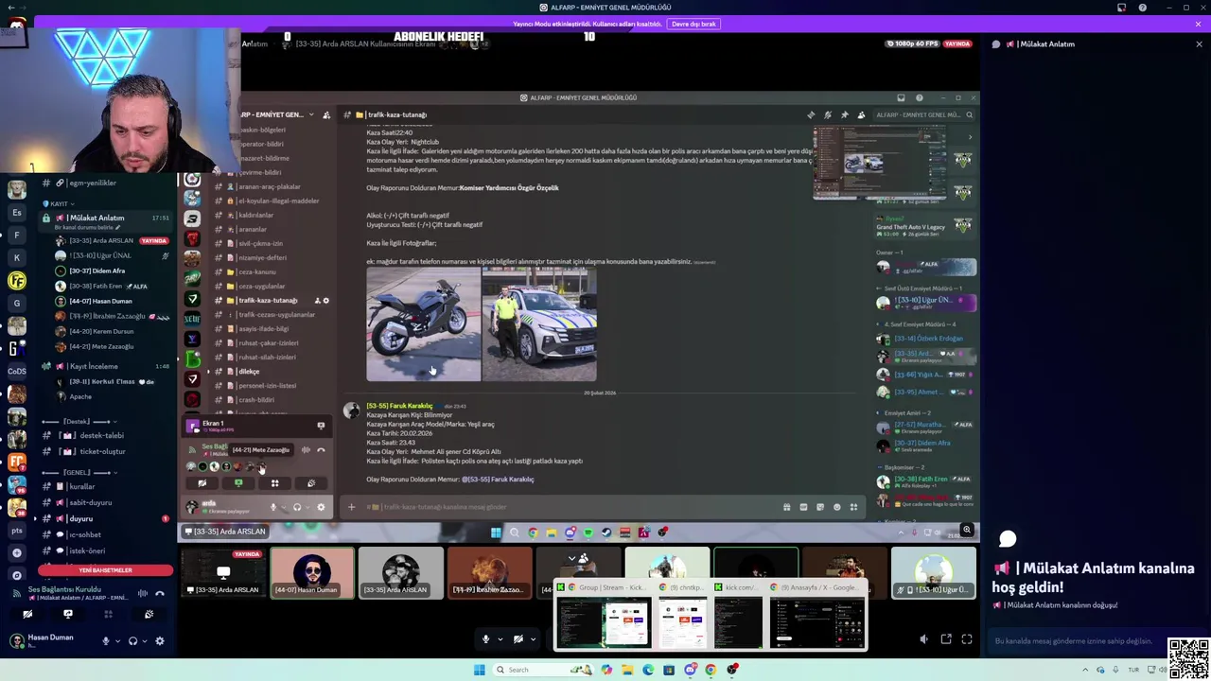
Task: Open the 'pts' server icon
Action: 16,530
